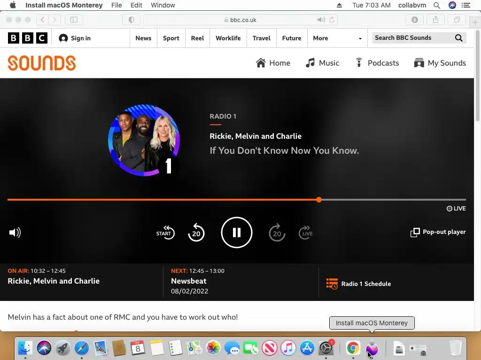
Task: Skip forward 20 seconds
Action: pos(277,232)
